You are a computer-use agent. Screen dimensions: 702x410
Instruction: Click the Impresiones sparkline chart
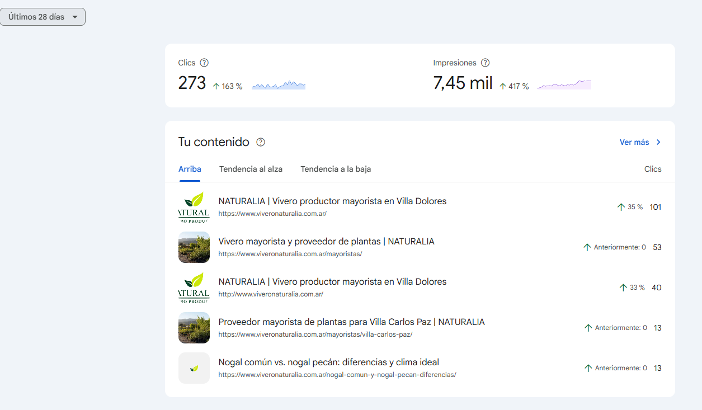564,85
